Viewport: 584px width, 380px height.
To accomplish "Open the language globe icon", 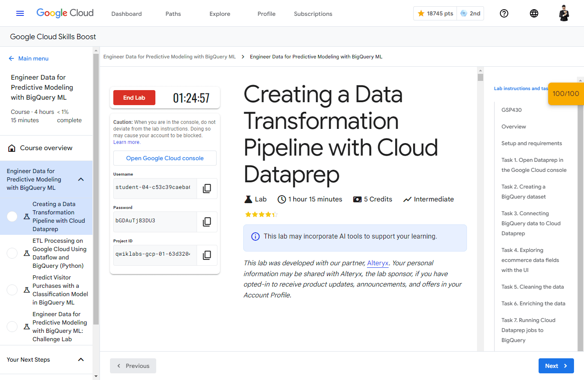I will (x=534, y=13).
